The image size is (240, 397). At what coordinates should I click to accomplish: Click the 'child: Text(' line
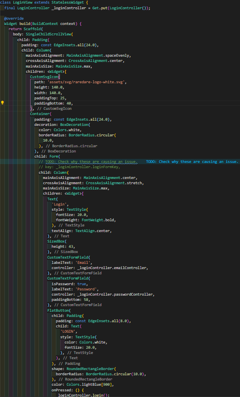coord(69,326)
